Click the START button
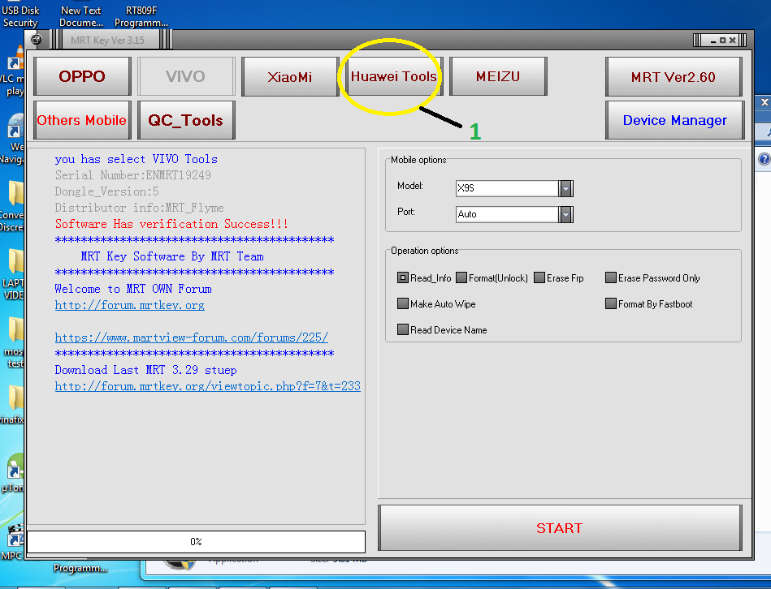 tap(560, 527)
